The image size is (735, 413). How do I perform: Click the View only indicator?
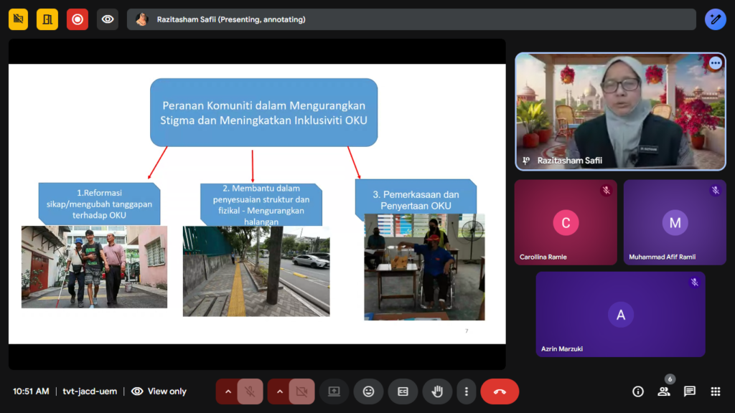159,391
